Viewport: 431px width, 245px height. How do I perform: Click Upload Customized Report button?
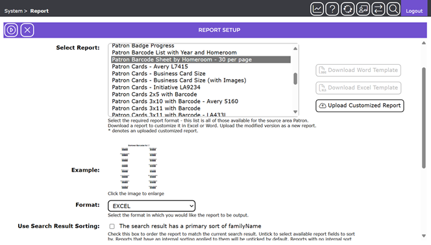(x=360, y=106)
